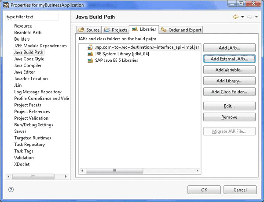The height and width of the screenshot is (202, 264).
Task: Switch to the Projects tab
Action: [x=115, y=30]
